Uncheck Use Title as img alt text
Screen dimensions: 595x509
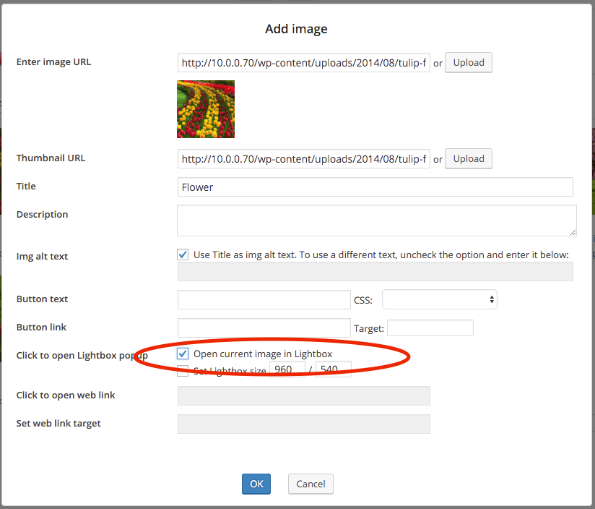coord(183,254)
